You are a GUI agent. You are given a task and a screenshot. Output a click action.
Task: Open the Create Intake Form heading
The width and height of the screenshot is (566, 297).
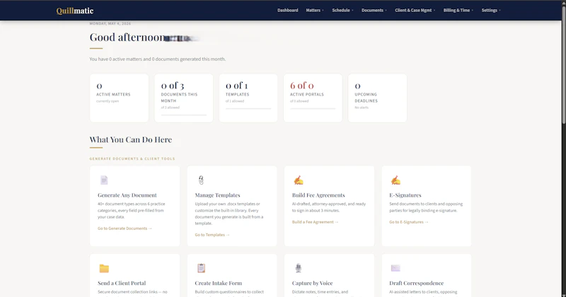(219, 283)
